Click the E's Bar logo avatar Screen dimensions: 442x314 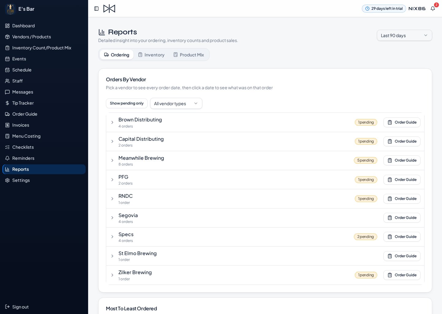10,9
